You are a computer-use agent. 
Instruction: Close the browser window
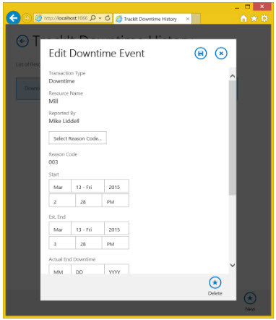[x=262, y=7]
